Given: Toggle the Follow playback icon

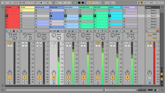Looking at the screenshot, I should (57, 3).
